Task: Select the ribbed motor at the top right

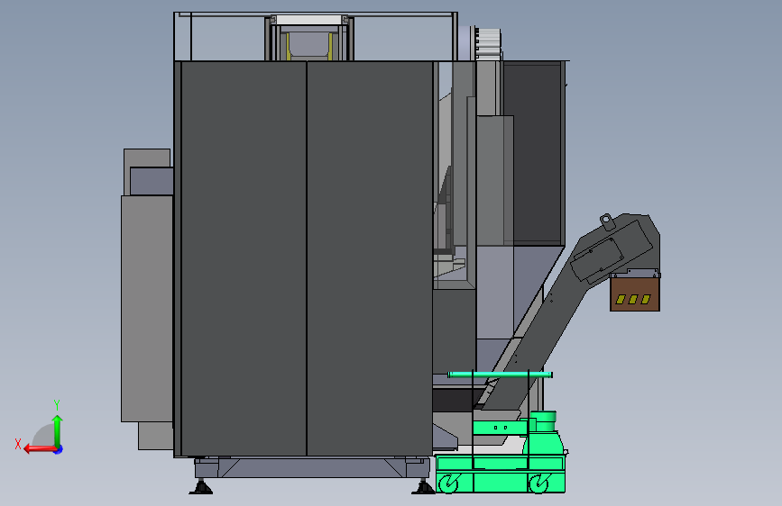Action: (488, 43)
